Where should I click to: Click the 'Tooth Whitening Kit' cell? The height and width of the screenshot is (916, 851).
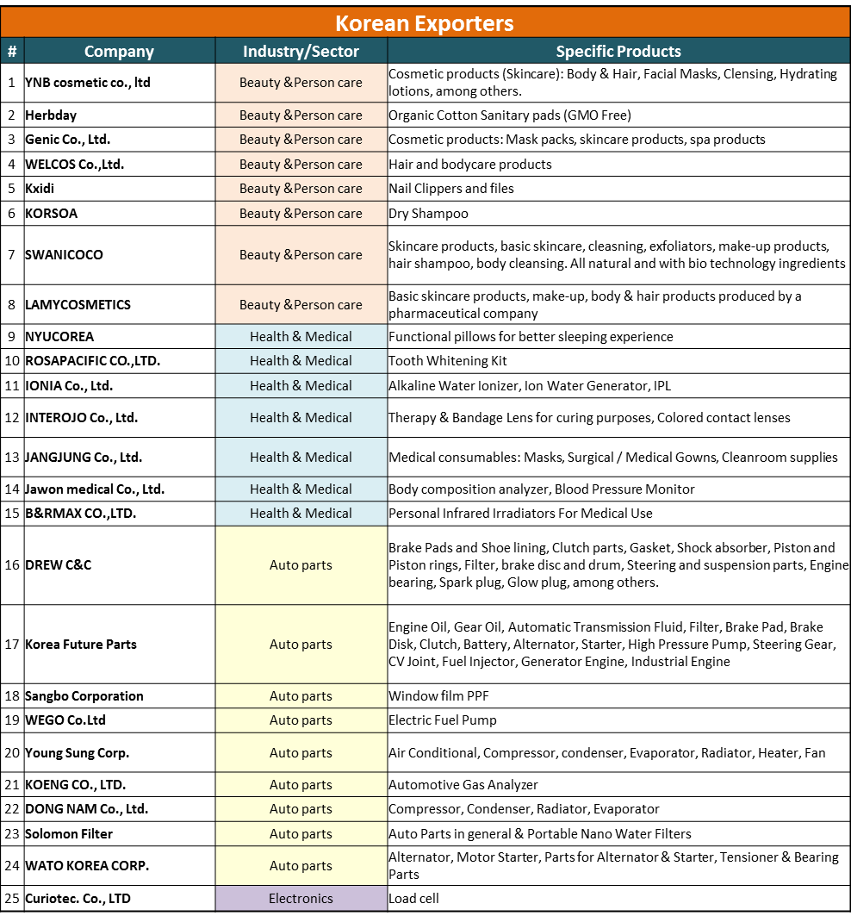(x=618, y=361)
